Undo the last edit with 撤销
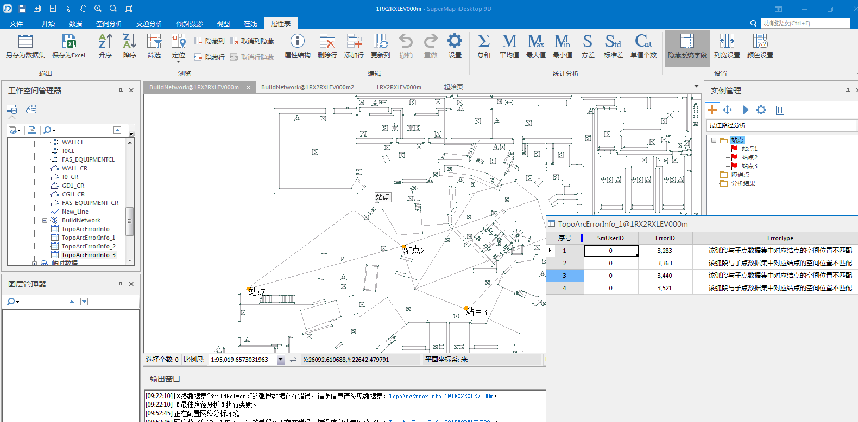The height and width of the screenshot is (422, 858). (406, 46)
